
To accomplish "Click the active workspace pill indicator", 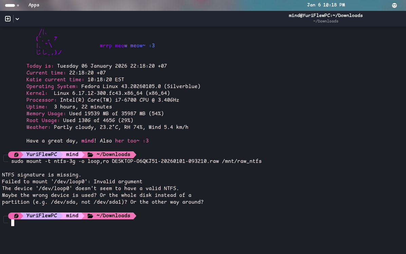I will pos(10,5).
